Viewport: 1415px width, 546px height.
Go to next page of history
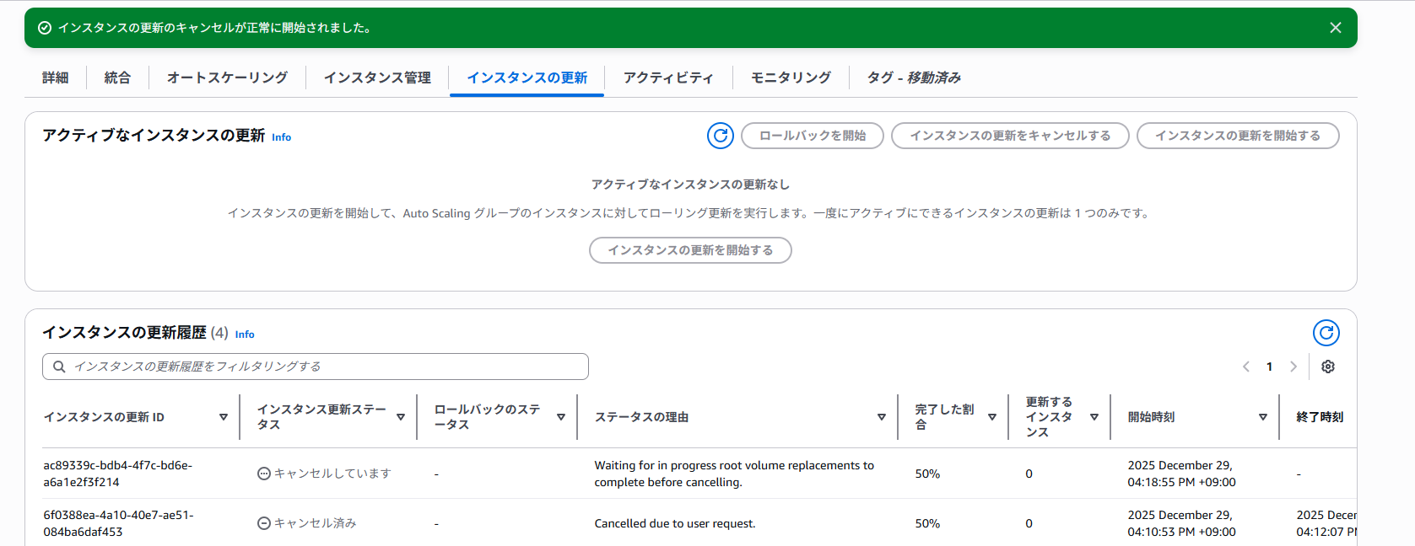(x=1293, y=367)
